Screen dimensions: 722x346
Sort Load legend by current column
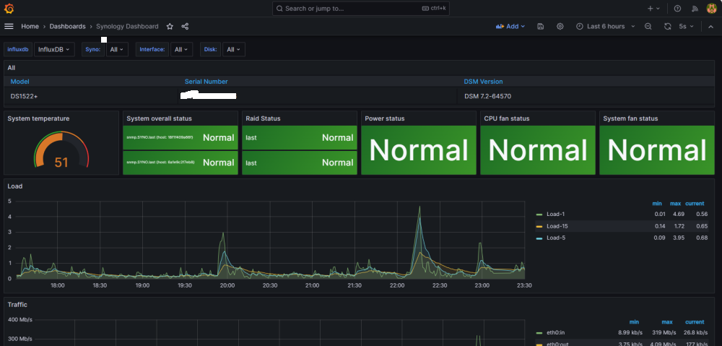tap(695, 204)
